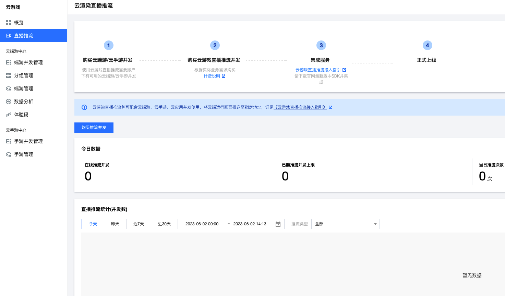Viewport: 505px width, 296px height.
Task: Click the 购买推流并发 button
Action: tap(94, 128)
